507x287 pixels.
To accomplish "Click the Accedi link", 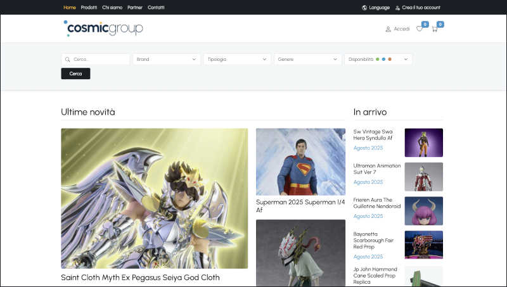I will (x=402, y=29).
